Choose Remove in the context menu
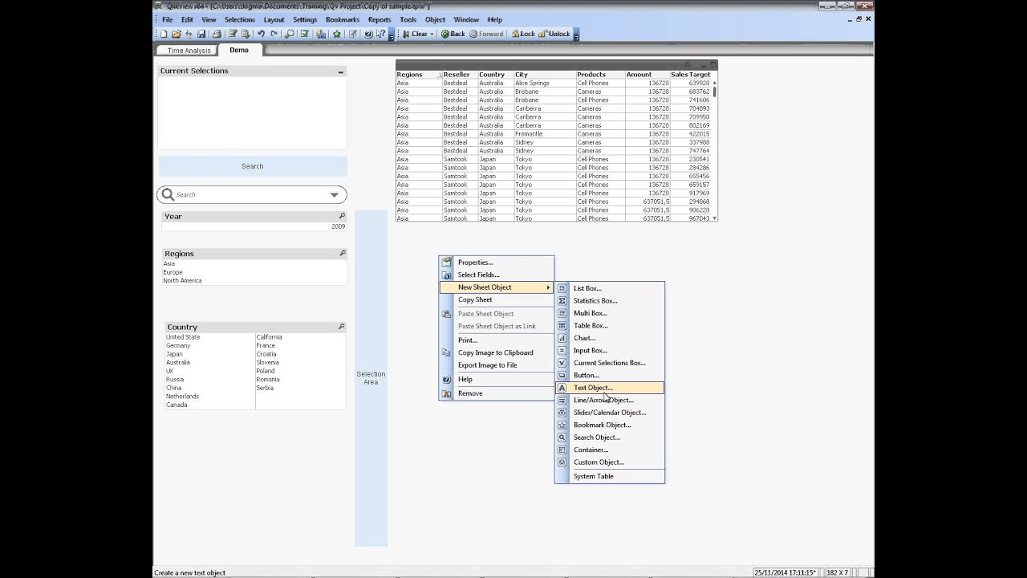 tap(497, 393)
